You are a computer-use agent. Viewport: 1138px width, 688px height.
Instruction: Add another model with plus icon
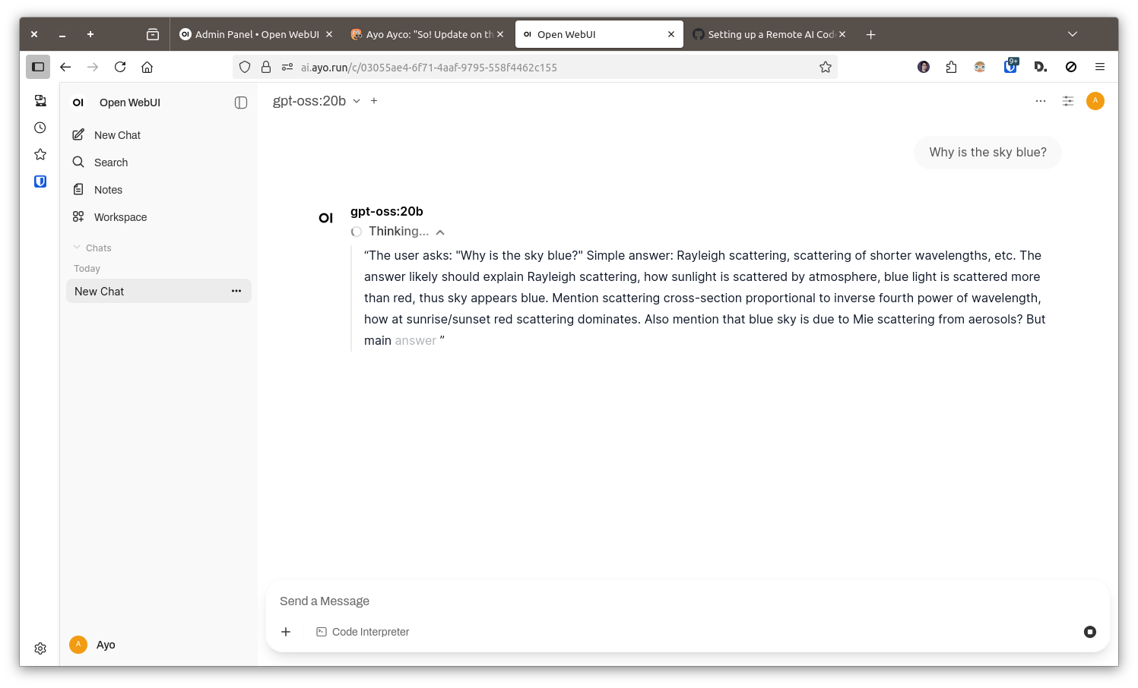374,101
